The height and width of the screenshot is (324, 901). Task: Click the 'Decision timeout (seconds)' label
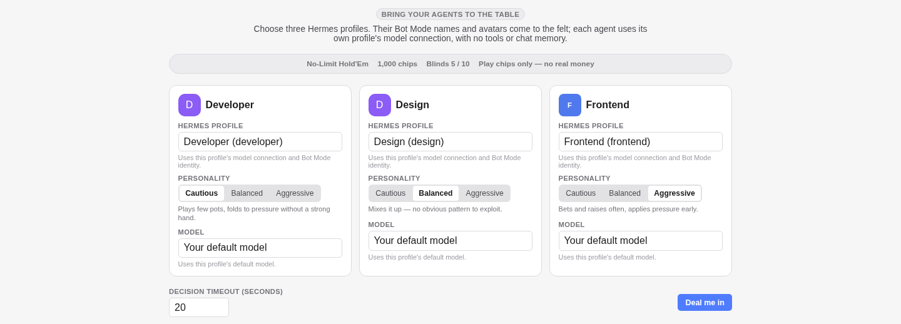(226, 291)
